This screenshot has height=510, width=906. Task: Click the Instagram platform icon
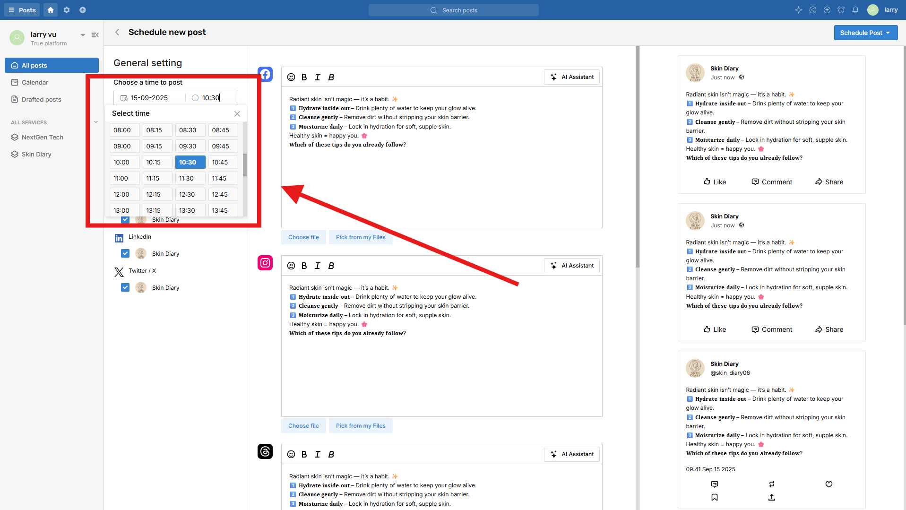265,263
